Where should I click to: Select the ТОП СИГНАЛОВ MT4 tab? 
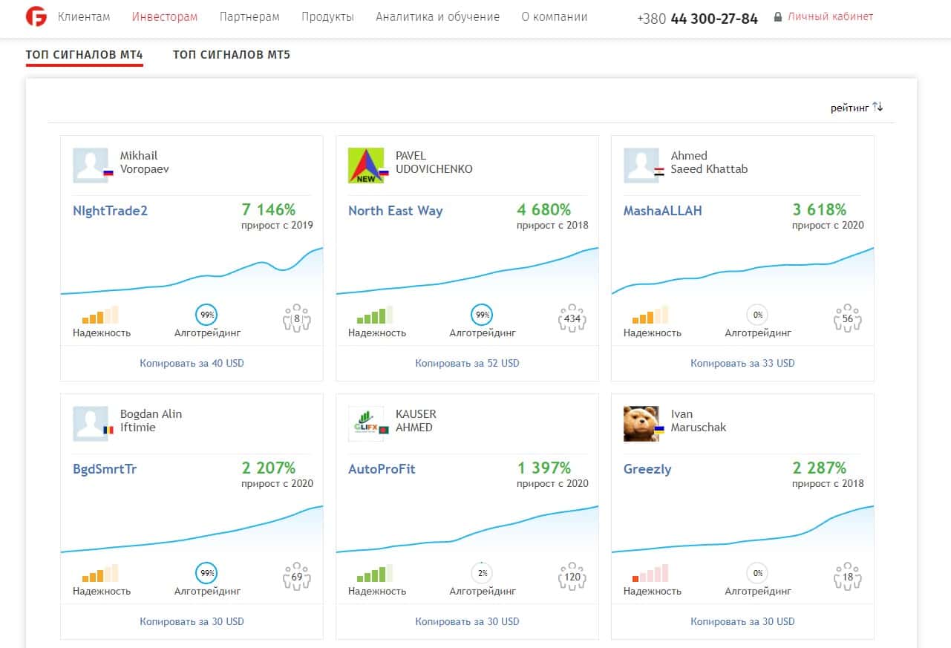click(85, 55)
